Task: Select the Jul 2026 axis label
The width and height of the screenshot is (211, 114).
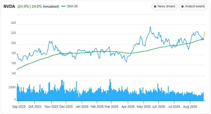Action: pos(174,107)
